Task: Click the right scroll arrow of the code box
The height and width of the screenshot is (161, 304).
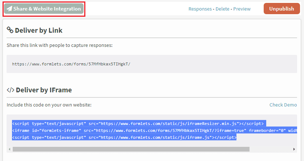Action: click(x=294, y=149)
